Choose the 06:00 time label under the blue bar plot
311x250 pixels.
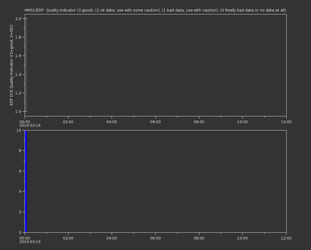tap(155, 238)
